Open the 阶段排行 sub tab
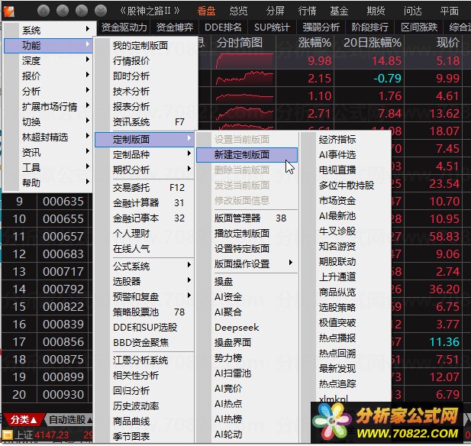Screen dimensions: 471x446 (x=370, y=27)
